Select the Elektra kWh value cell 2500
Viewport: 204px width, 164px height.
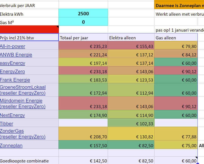[83, 14]
